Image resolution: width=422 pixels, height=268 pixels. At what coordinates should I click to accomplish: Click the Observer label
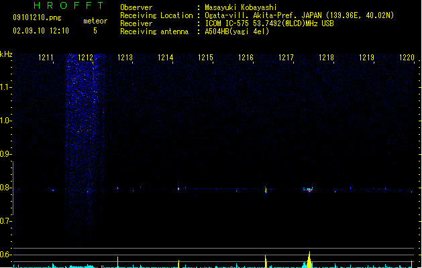[136, 7]
